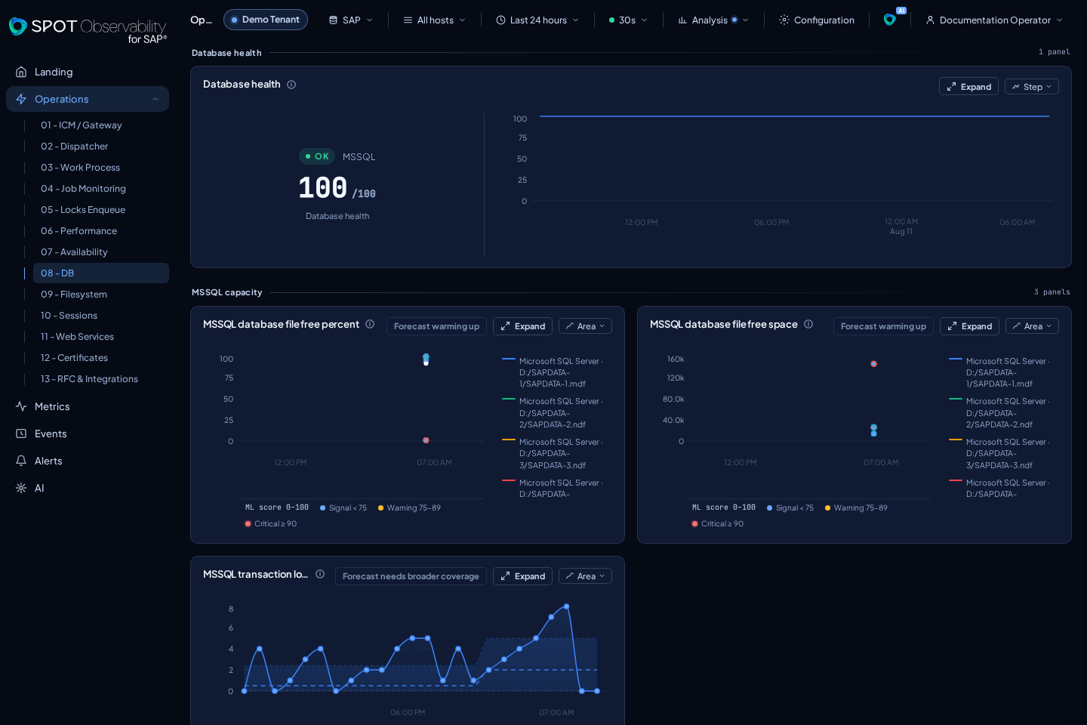Click the SAP database icon
Image resolution: width=1087 pixels, height=725 pixels.
point(333,20)
